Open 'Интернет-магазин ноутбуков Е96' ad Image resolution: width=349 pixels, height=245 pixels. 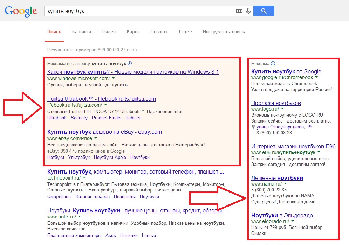(x=293, y=147)
